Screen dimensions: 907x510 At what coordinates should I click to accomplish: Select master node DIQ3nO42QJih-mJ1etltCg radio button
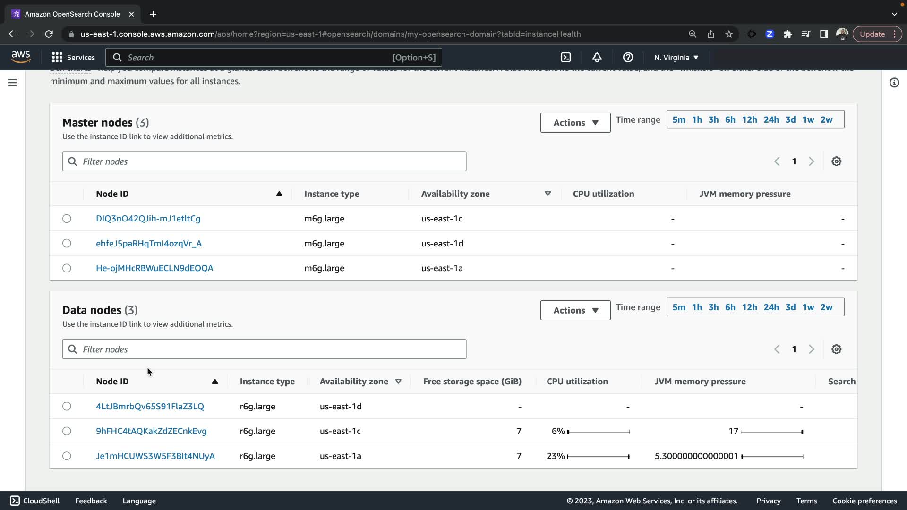67,219
